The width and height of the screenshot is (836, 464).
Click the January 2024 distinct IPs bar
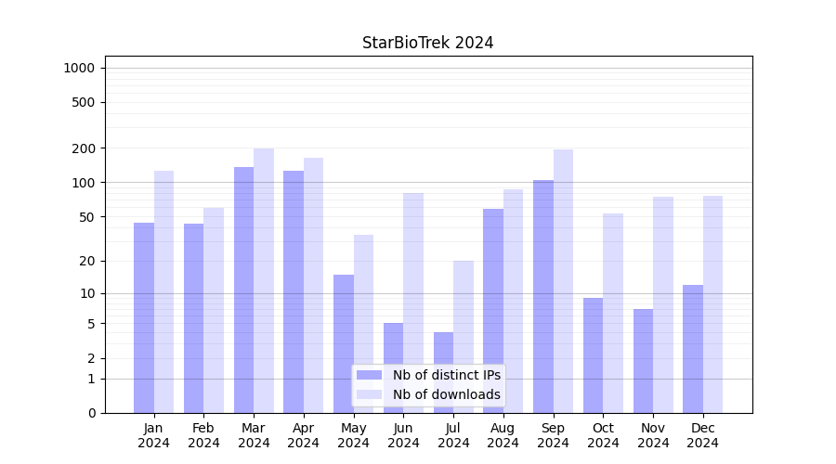click(x=144, y=317)
